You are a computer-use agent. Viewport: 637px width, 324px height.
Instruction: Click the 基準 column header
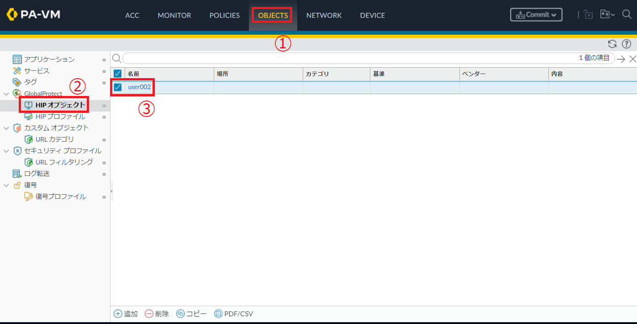point(415,74)
